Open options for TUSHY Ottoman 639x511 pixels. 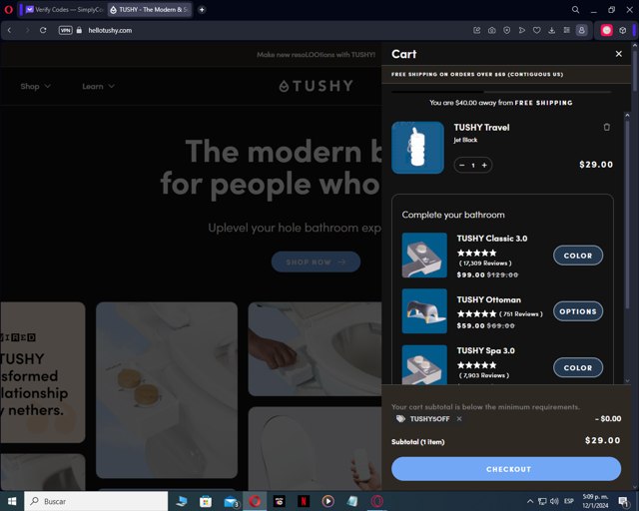coord(578,311)
